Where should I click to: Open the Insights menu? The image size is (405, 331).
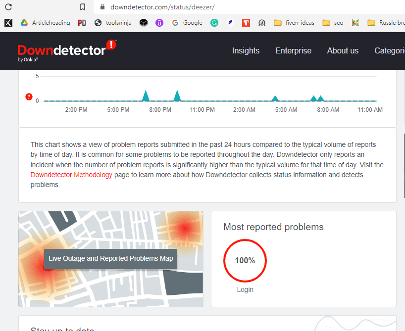coord(246,50)
